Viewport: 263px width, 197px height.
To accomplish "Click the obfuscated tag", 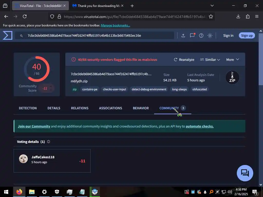I will click(x=199, y=89).
